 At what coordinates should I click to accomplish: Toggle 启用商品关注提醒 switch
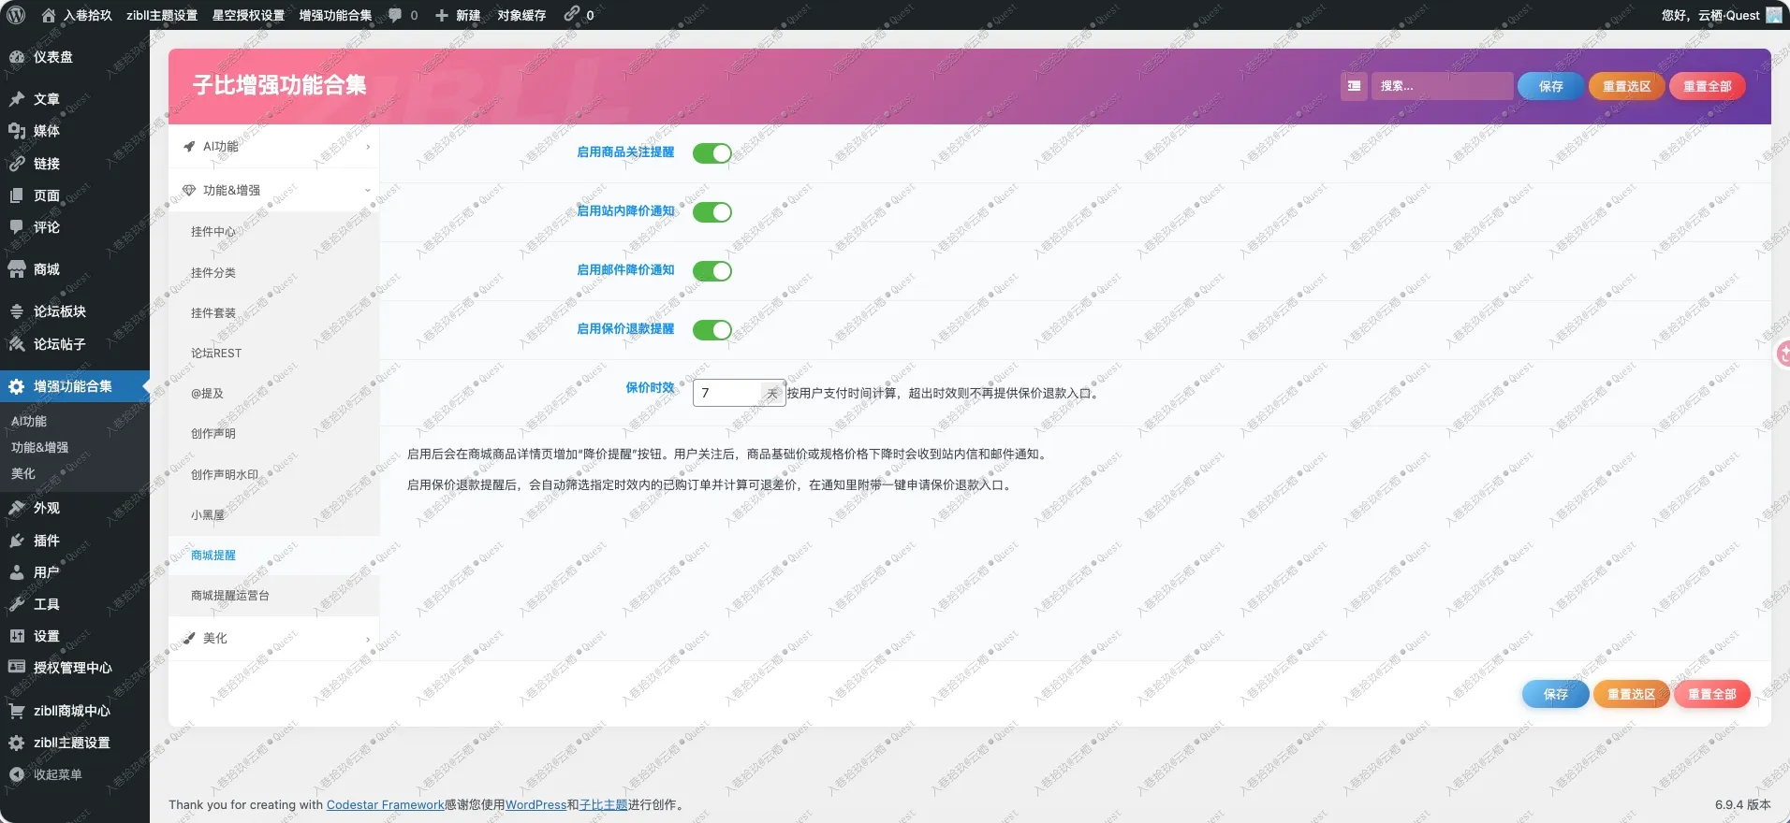[712, 153]
